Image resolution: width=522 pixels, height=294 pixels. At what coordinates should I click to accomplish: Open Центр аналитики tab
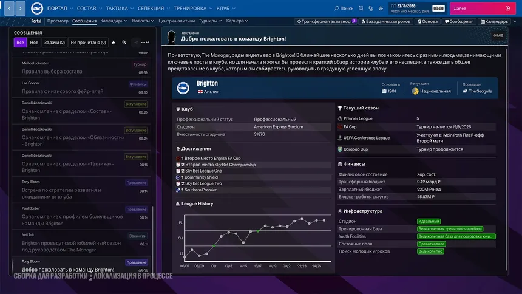click(177, 21)
